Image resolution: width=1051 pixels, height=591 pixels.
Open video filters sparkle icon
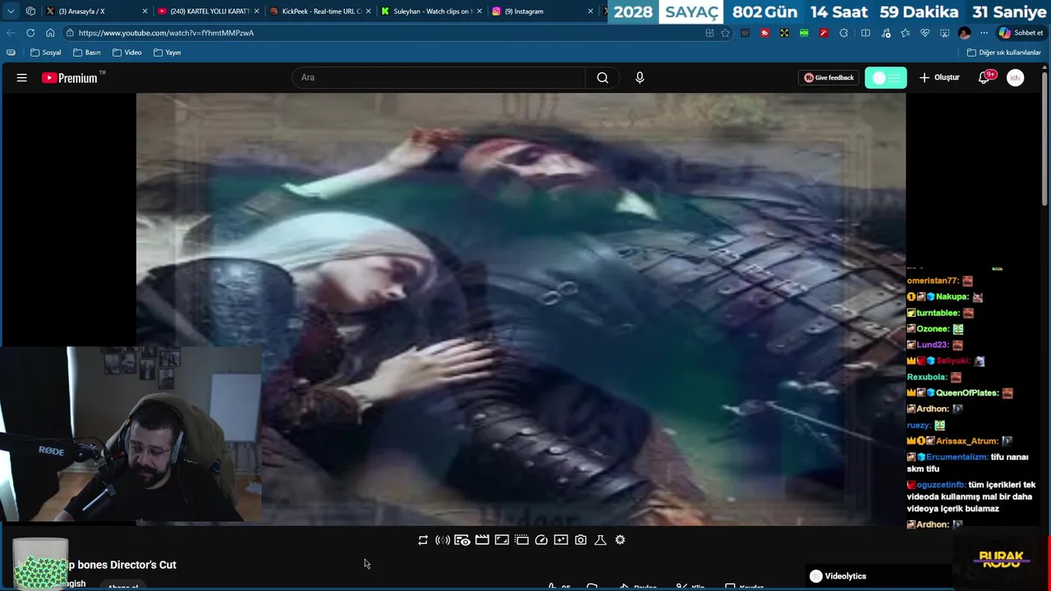[x=561, y=540]
